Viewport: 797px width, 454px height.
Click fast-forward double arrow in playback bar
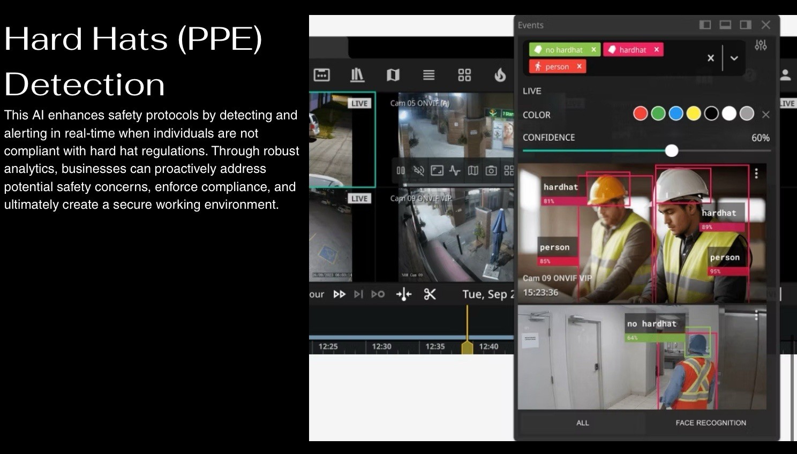click(x=340, y=294)
